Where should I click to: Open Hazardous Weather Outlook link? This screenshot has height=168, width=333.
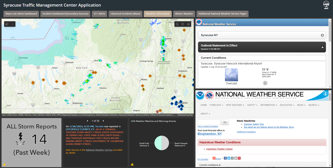point(219,149)
